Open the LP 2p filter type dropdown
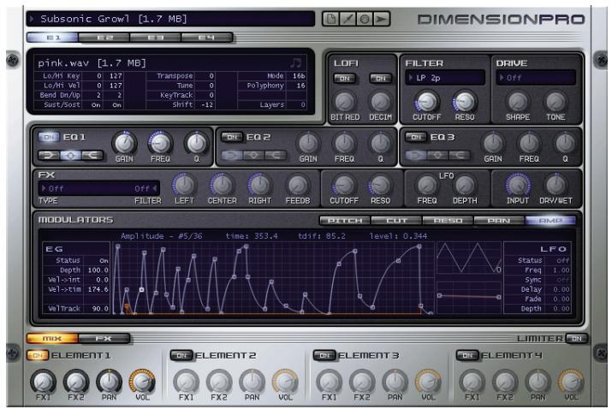The height and width of the screenshot is (409, 612). pyautogui.click(x=445, y=78)
